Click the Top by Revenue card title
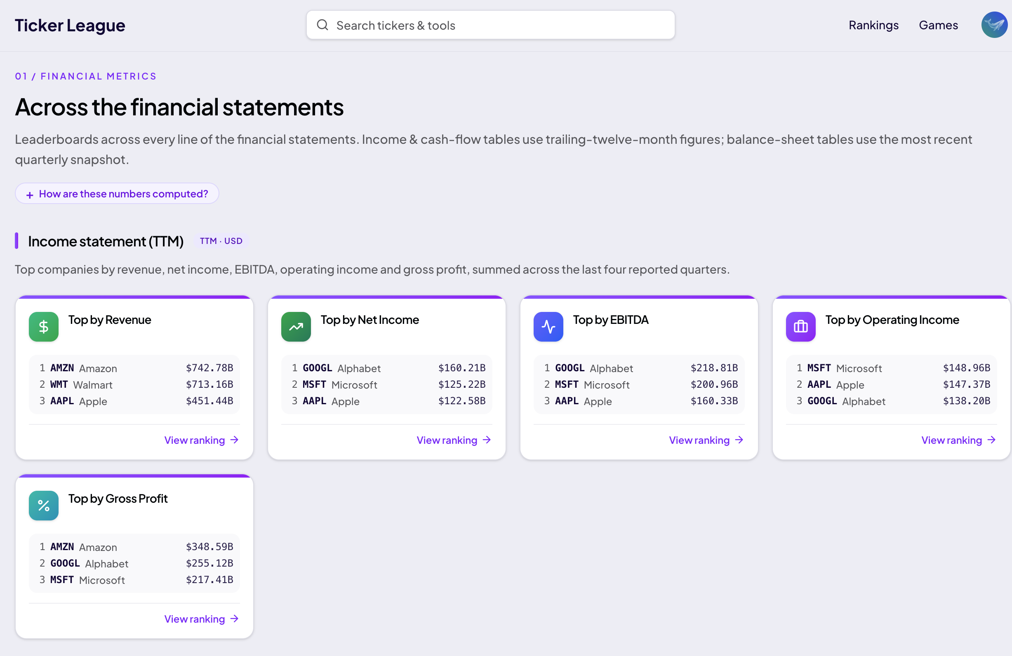Viewport: 1012px width, 656px height. 110,320
